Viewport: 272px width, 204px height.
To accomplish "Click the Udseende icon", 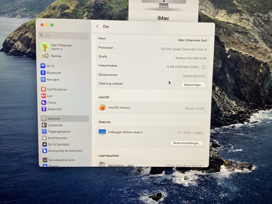I will pyautogui.click(x=44, y=125).
